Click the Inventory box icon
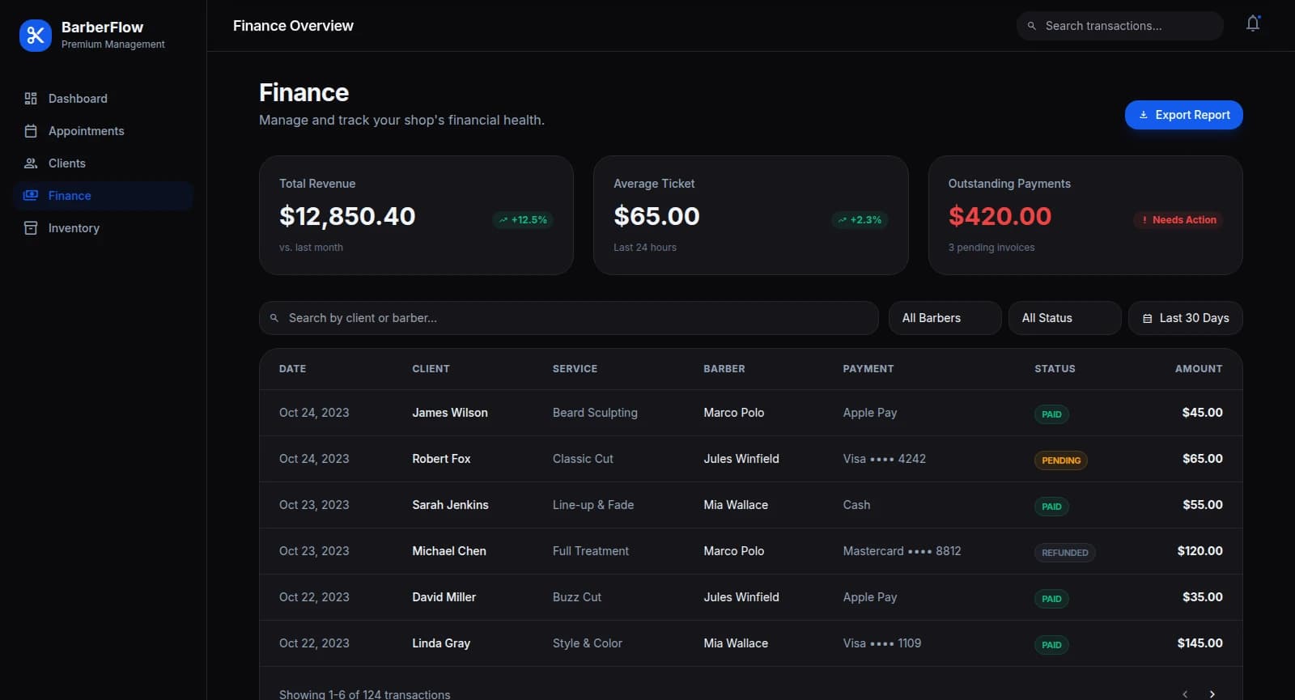The height and width of the screenshot is (700, 1295). click(31, 228)
